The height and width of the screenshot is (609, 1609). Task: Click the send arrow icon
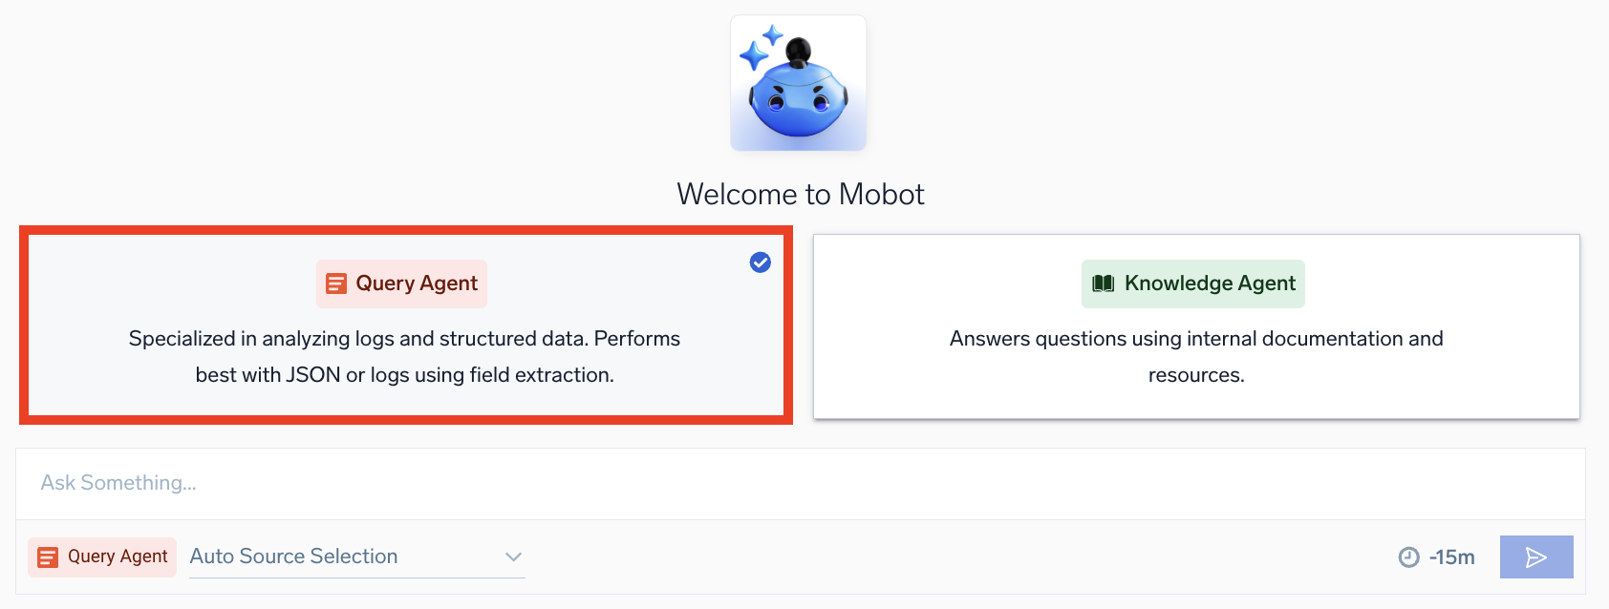(x=1535, y=556)
